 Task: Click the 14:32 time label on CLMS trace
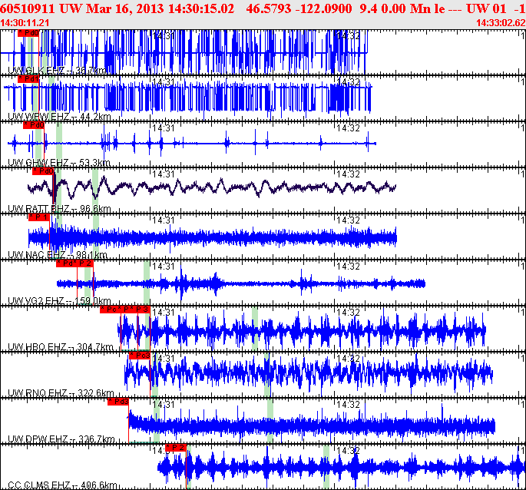(x=348, y=450)
